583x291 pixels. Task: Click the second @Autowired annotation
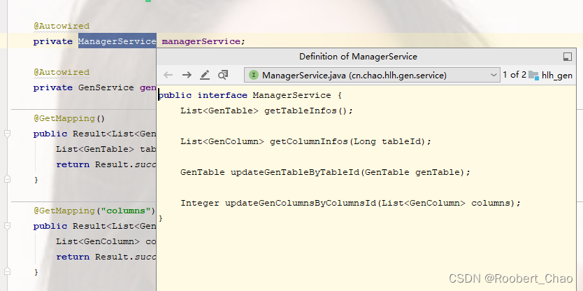[x=62, y=72]
